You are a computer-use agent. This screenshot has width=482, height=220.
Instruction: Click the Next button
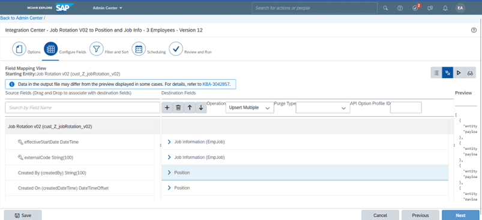pos(460,215)
